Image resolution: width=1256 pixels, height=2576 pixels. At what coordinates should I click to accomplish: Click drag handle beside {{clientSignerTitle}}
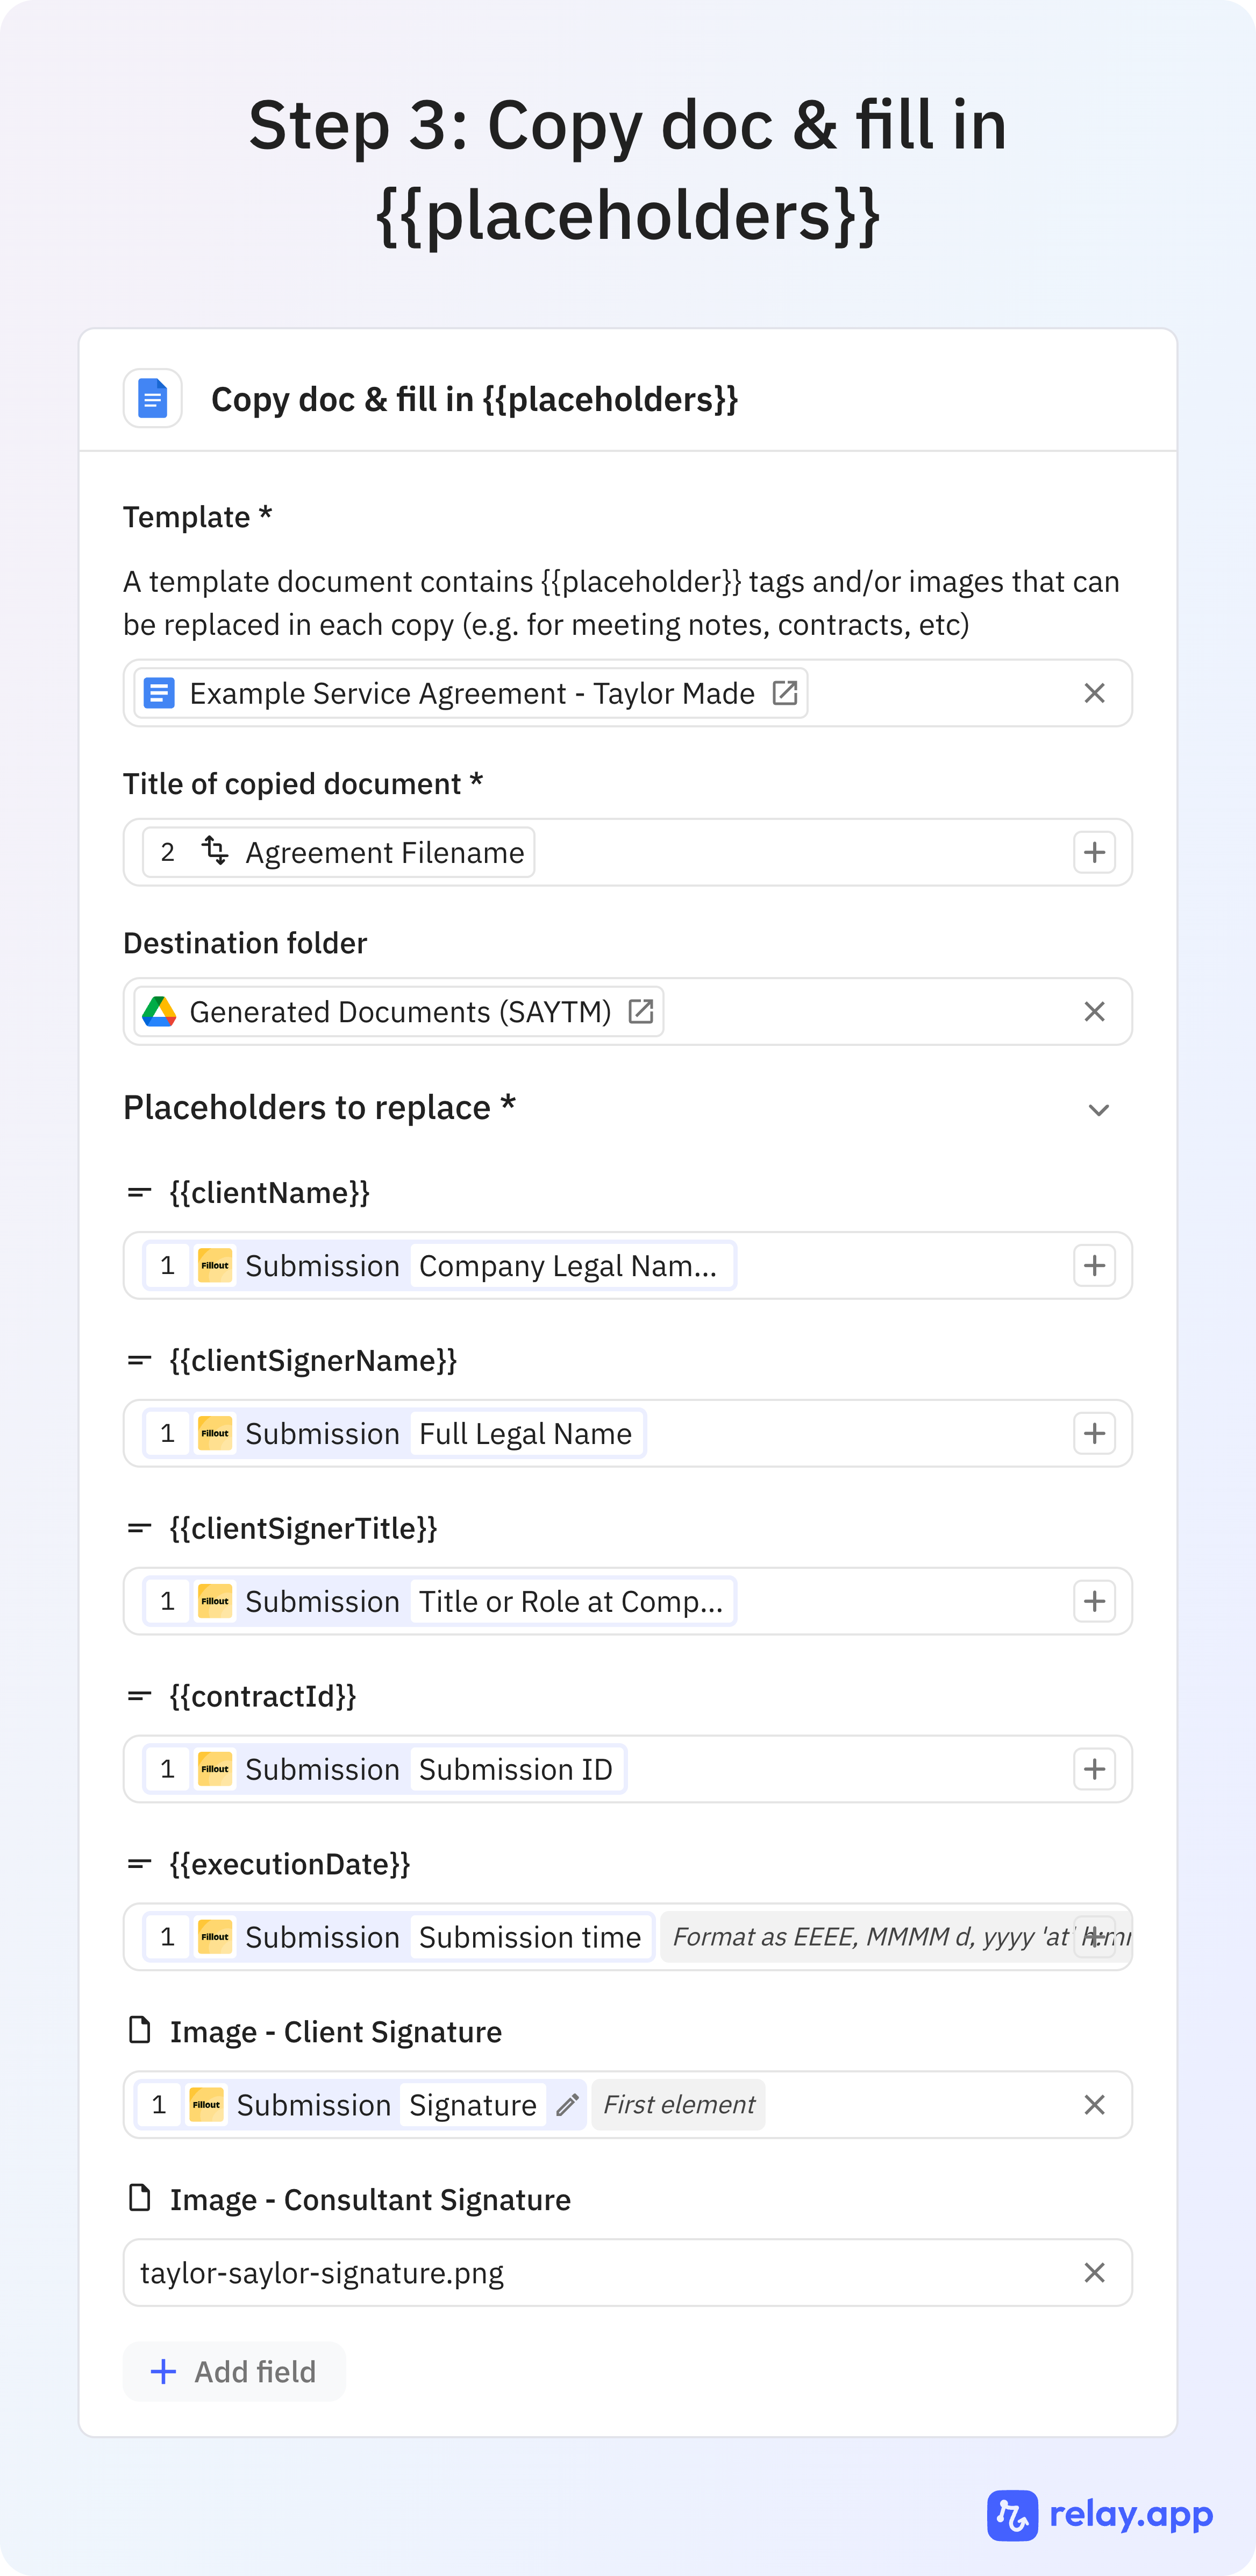(140, 1528)
